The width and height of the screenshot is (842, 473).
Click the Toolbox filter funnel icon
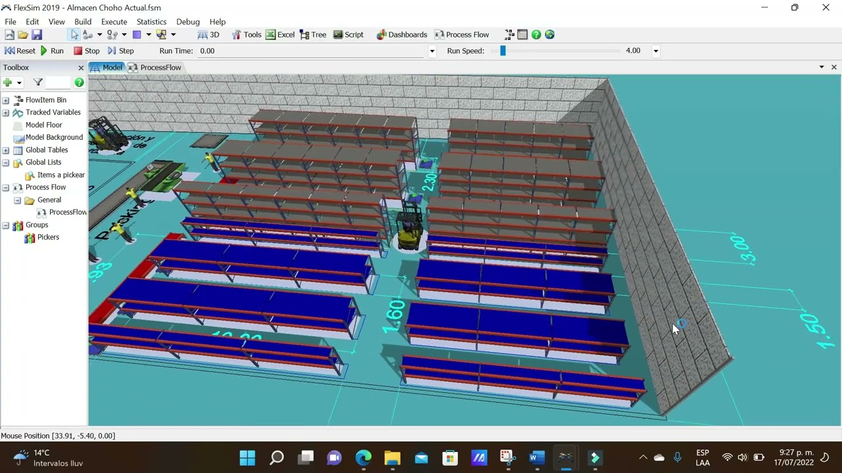[x=38, y=82]
